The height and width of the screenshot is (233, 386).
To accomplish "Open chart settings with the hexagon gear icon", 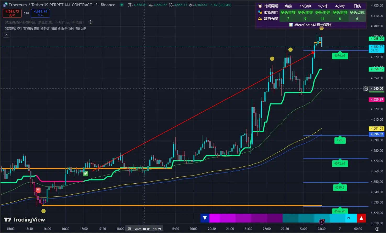I will coord(377,229).
